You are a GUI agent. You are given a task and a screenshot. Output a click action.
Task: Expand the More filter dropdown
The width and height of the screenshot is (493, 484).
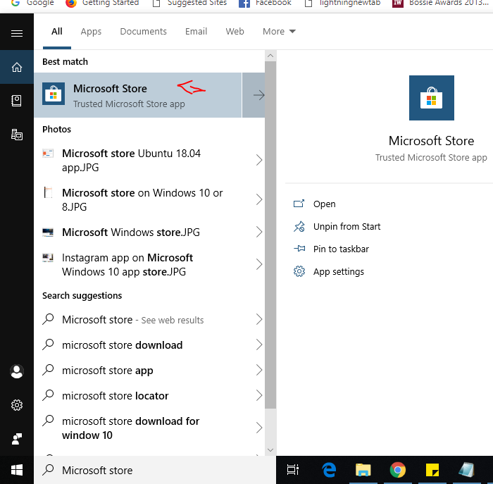pyautogui.click(x=279, y=32)
